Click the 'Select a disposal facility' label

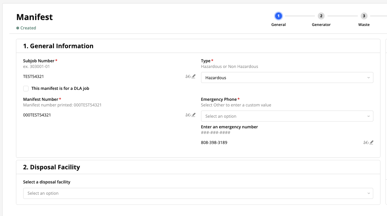point(47,182)
